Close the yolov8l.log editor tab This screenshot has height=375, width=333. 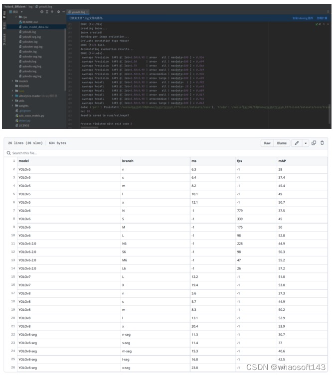(x=87, y=12)
